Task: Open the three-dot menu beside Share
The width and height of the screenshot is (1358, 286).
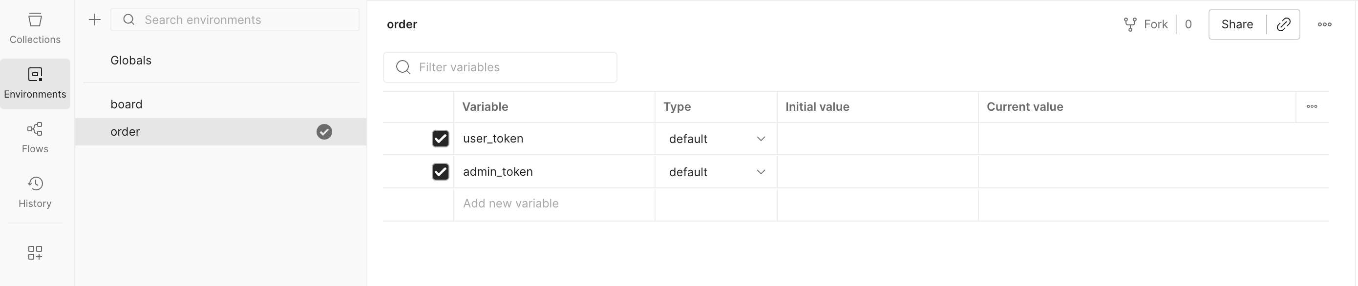Action: click(1324, 24)
